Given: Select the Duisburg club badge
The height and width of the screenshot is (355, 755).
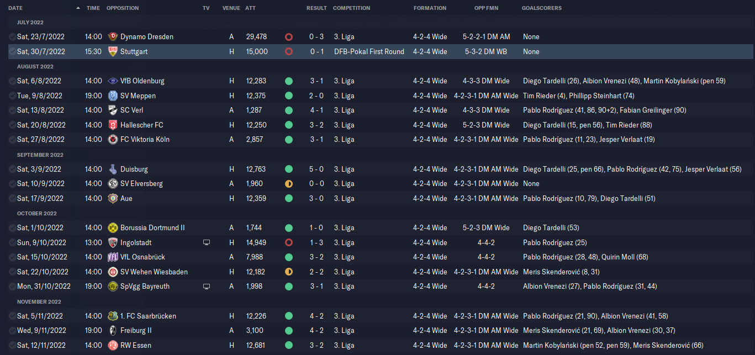Looking at the screenshot, I should pos(113,169).
